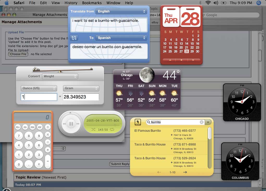
Task: Pause playback in the iTunes widget
Action: coord(71,124)
